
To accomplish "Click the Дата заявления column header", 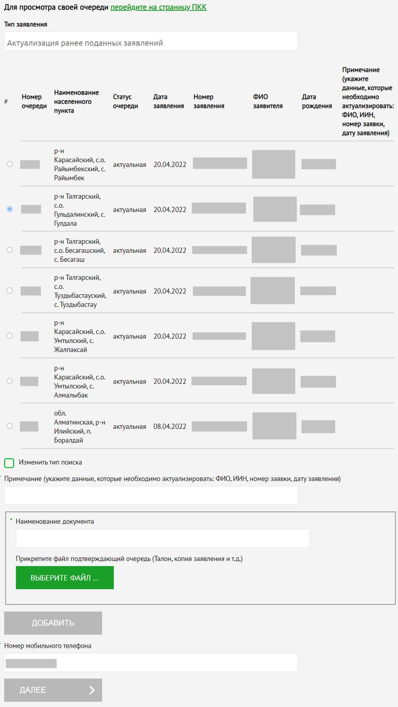I will coord(168,101).
